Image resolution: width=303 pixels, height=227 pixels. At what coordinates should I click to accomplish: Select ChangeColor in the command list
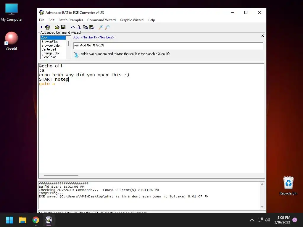(x=53, y=53)
